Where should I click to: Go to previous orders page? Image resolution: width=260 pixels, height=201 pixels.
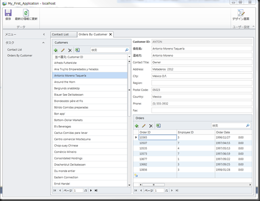[x=141, y=190]
